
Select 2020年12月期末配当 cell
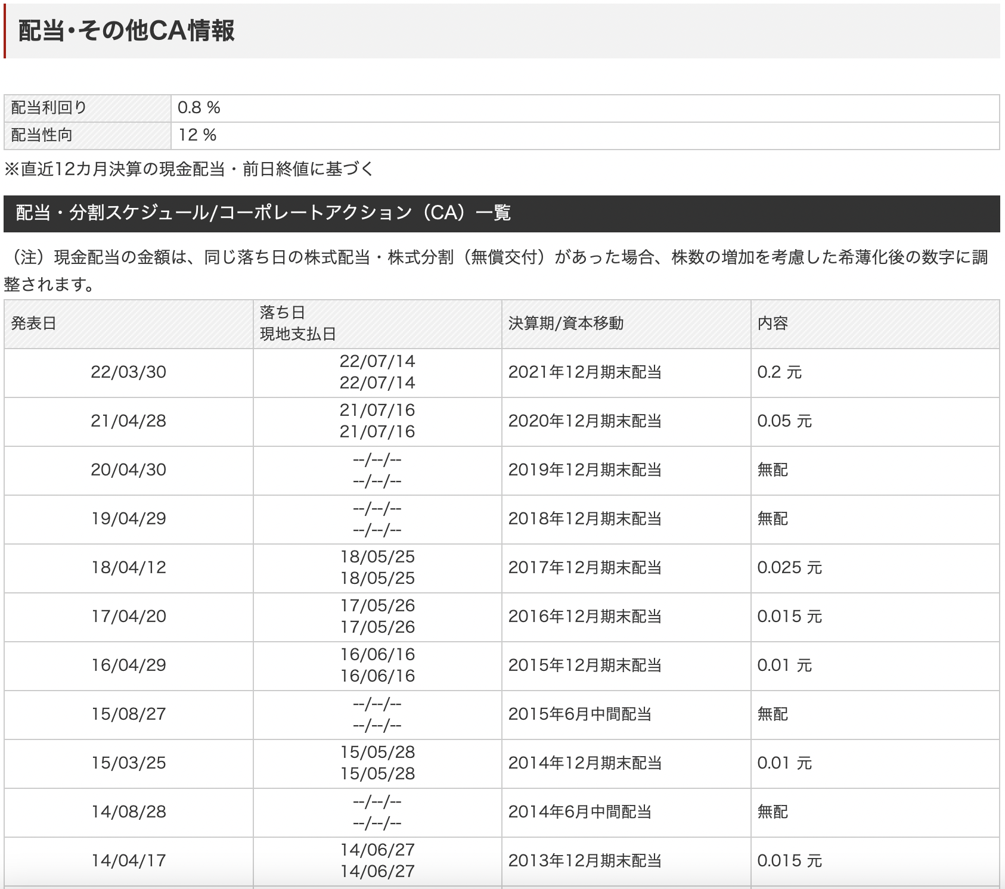626,421
